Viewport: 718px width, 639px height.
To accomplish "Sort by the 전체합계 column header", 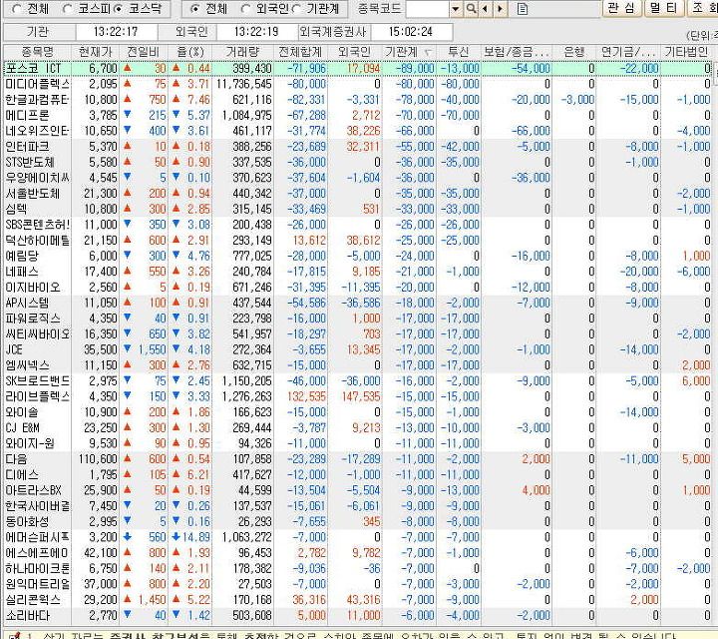I will pyautogui.click(x=300, y=52).
